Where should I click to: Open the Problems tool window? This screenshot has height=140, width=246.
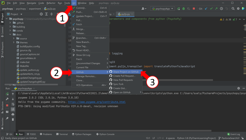[x=46, y=134]
